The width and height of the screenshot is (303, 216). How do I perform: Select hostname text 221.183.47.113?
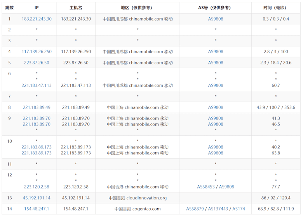click(x=76, y=85)
